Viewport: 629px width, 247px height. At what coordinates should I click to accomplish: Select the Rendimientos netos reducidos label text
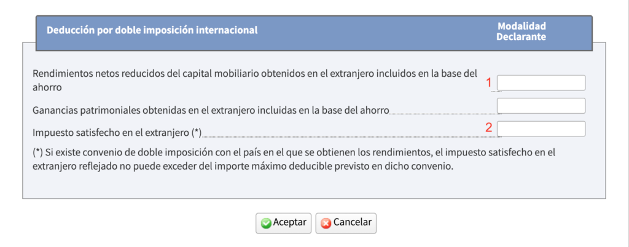[x=254, y=74]
